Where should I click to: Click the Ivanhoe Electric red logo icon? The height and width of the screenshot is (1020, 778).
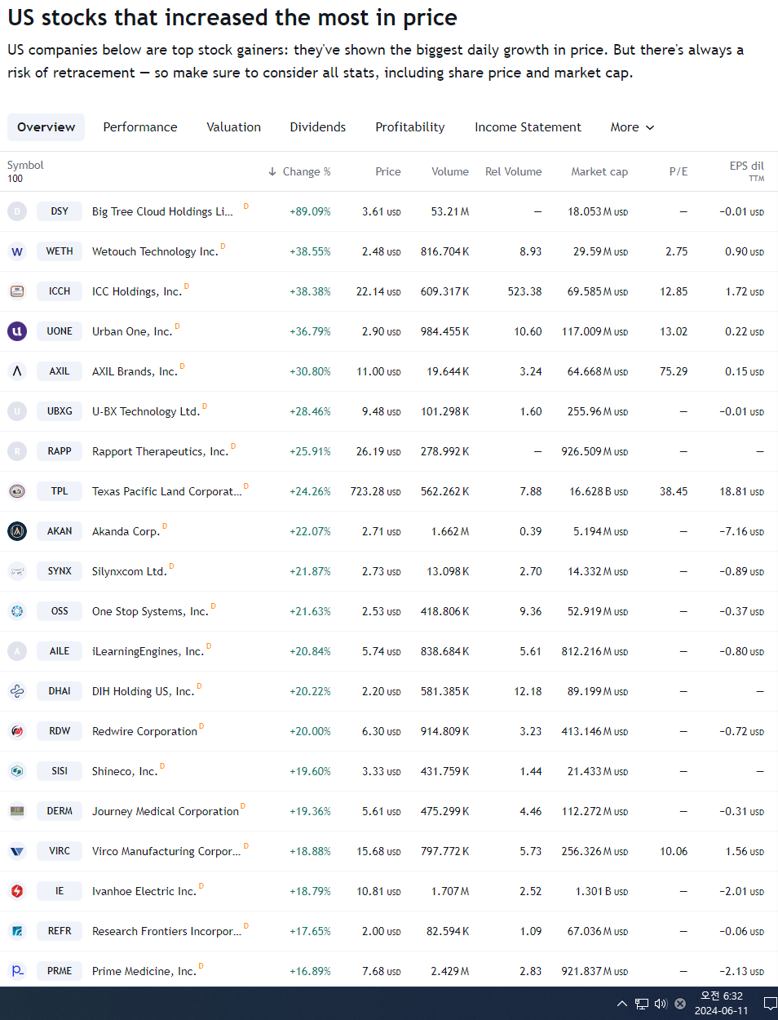pyautogui.click(x=17, y=891)
